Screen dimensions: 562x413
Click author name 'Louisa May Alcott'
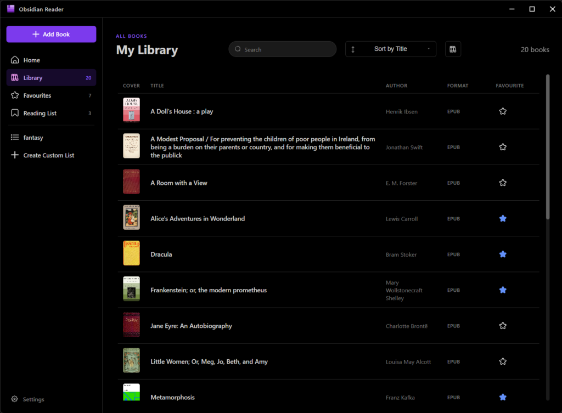coord(408,362)
